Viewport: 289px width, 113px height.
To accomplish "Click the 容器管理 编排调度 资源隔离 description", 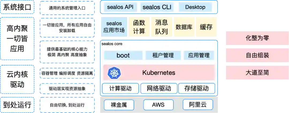I will (x=67, y=73).
